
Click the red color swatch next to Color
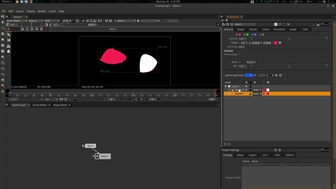[275, 43]
